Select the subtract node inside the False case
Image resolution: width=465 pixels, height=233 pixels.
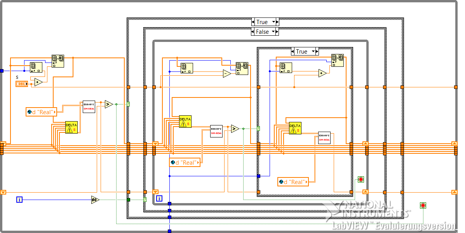(227, 73)
